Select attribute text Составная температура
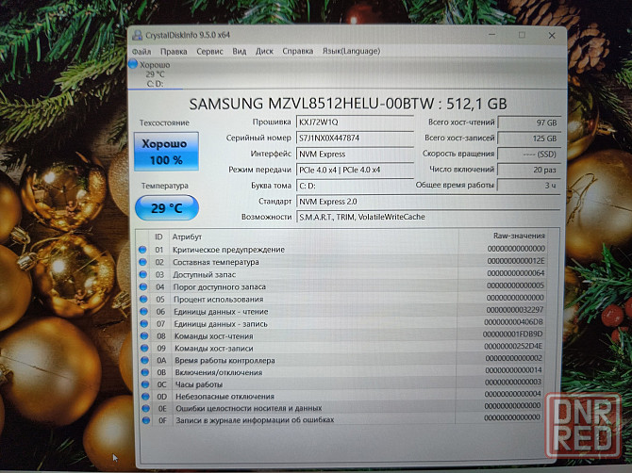 pos(216,262)
